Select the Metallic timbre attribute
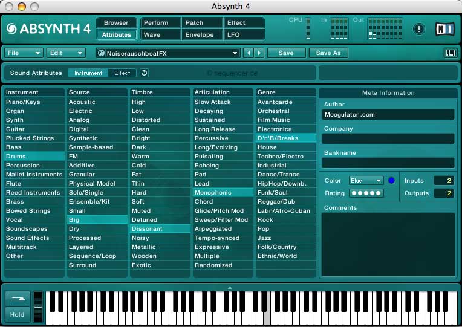 [x=160, y=247]
